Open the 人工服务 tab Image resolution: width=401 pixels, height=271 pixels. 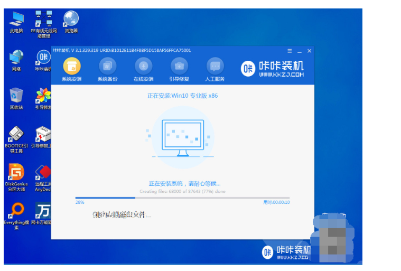[x=215, y=70]
